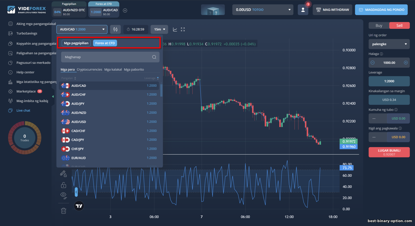Increase Halaga amount with plus
This screenshot has height=226, width=415.
406,63
